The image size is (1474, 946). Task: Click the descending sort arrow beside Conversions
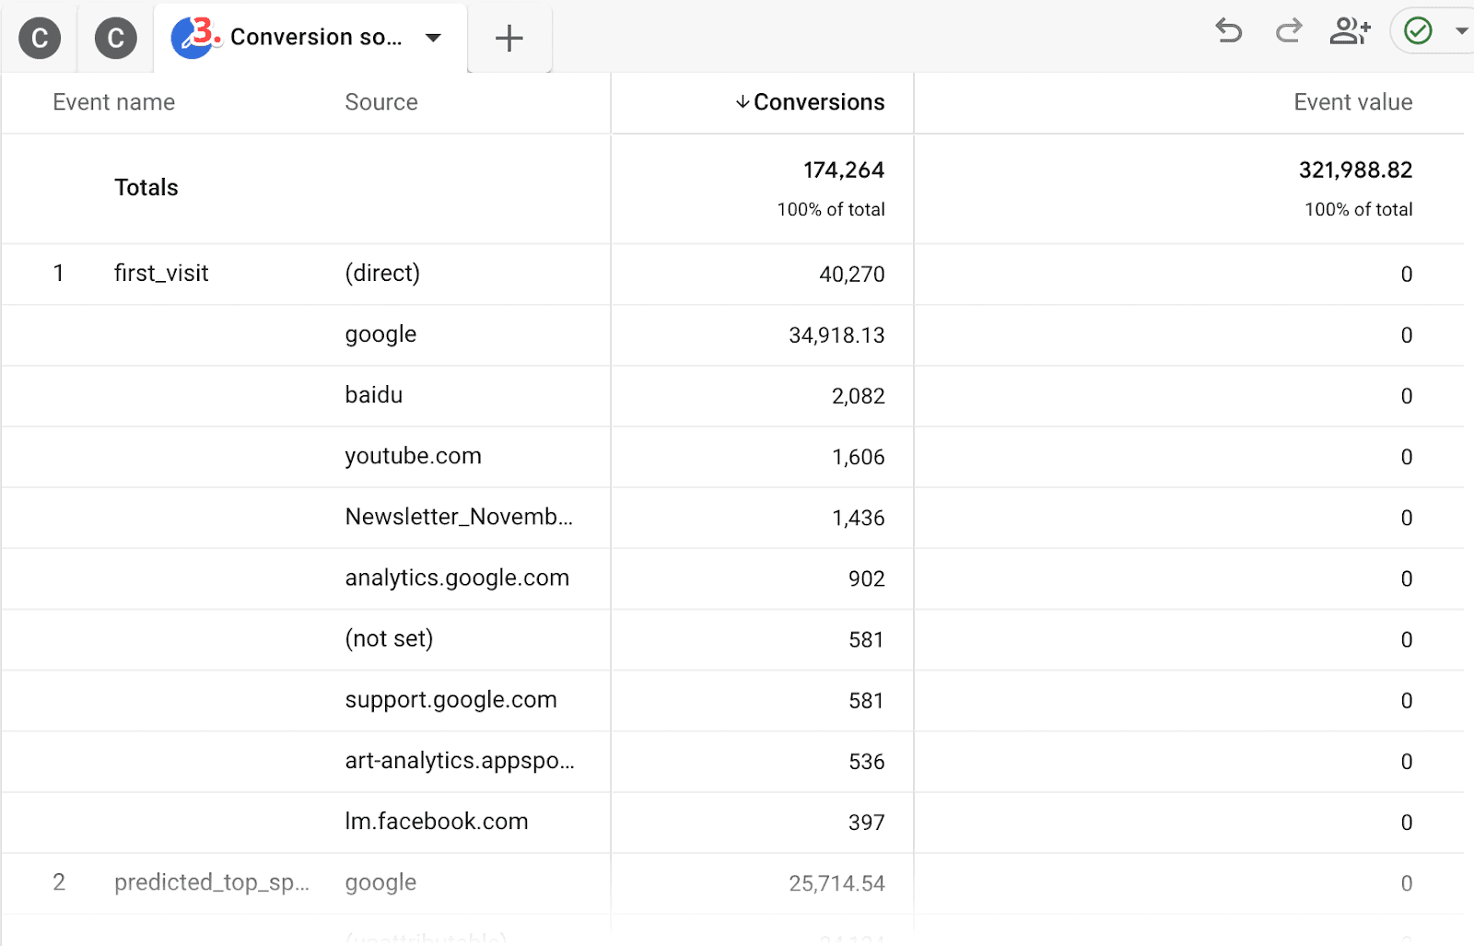pyautogui.click(x=741, y=102)
